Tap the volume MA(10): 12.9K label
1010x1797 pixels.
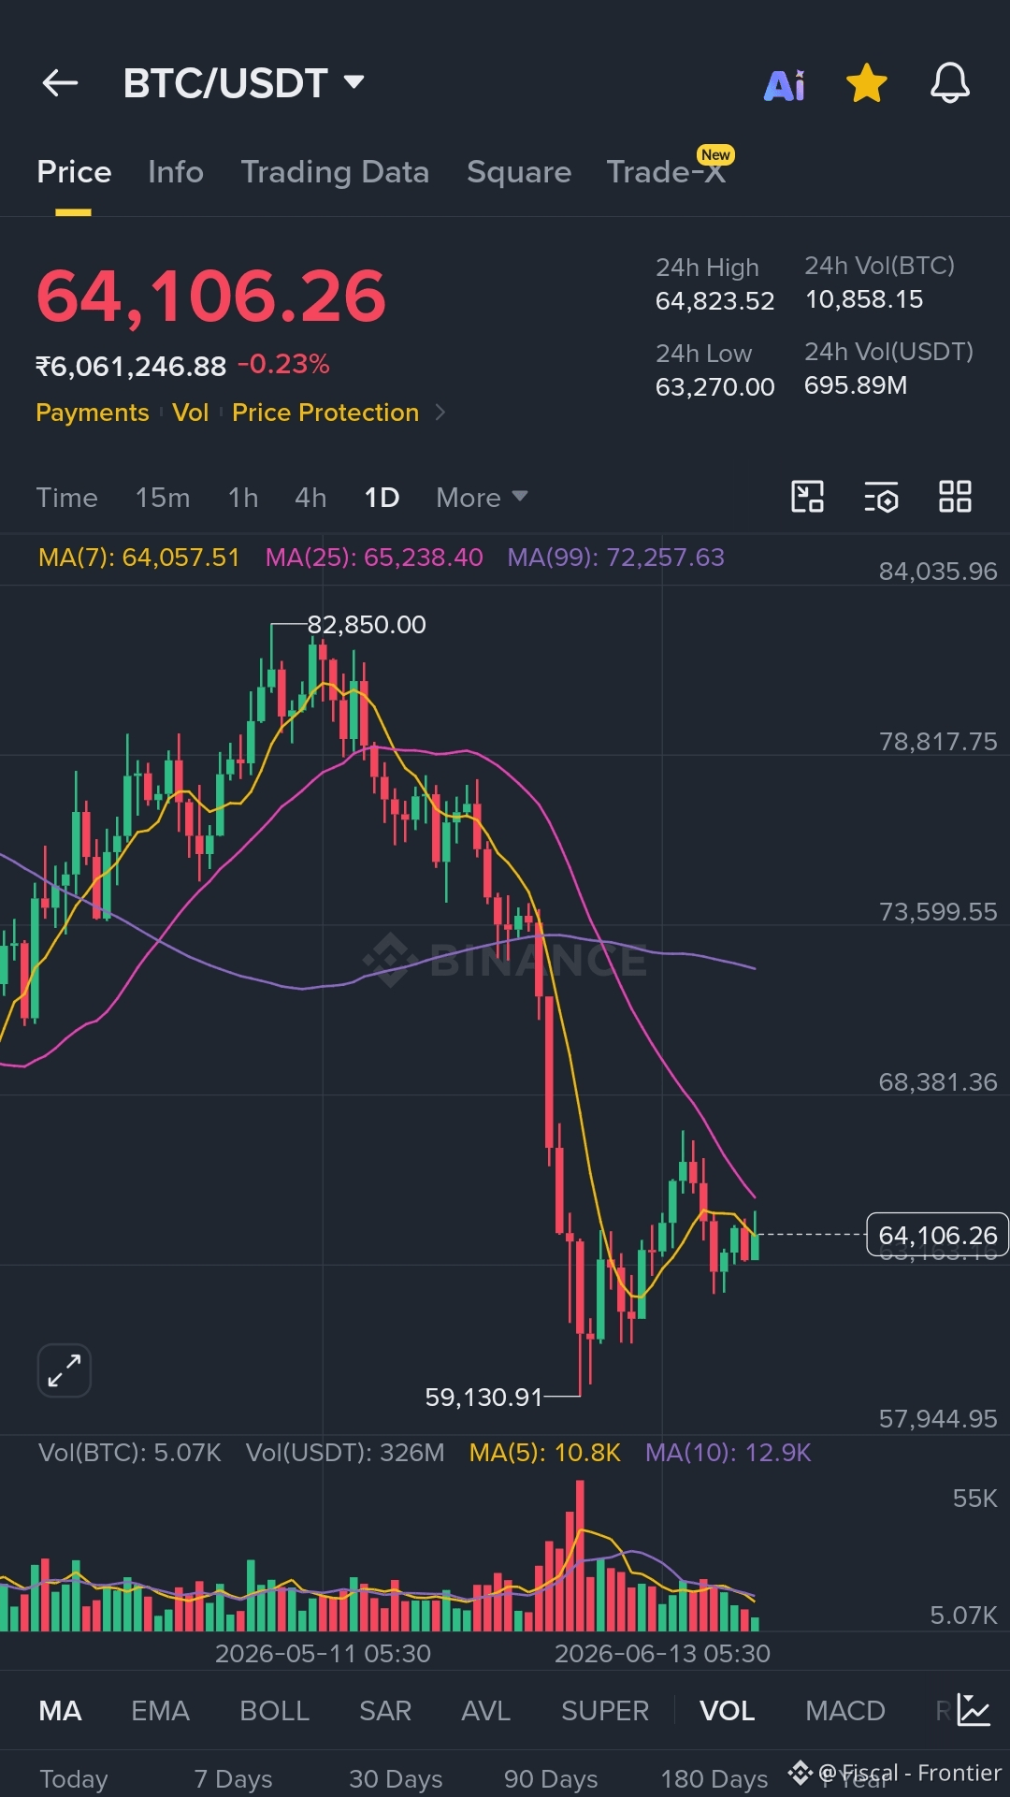coord(729,1453)
